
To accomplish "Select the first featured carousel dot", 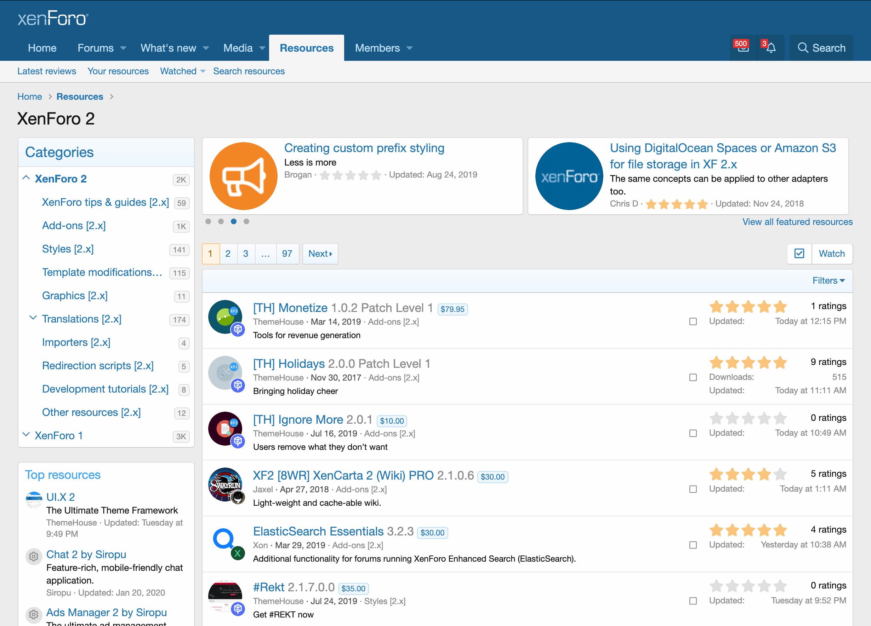I will (x=208, y=221).
